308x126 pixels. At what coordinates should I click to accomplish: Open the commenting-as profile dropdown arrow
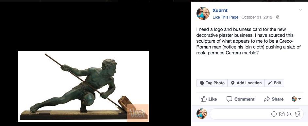tap(300, 99)
